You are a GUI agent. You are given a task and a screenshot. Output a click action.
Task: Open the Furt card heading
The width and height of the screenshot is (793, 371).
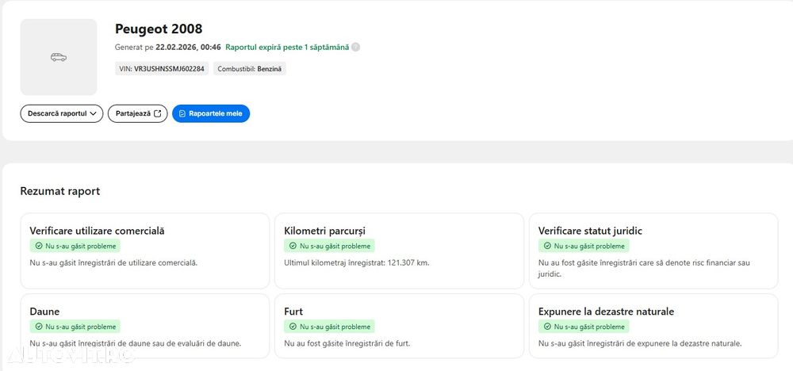coord(294,312)
